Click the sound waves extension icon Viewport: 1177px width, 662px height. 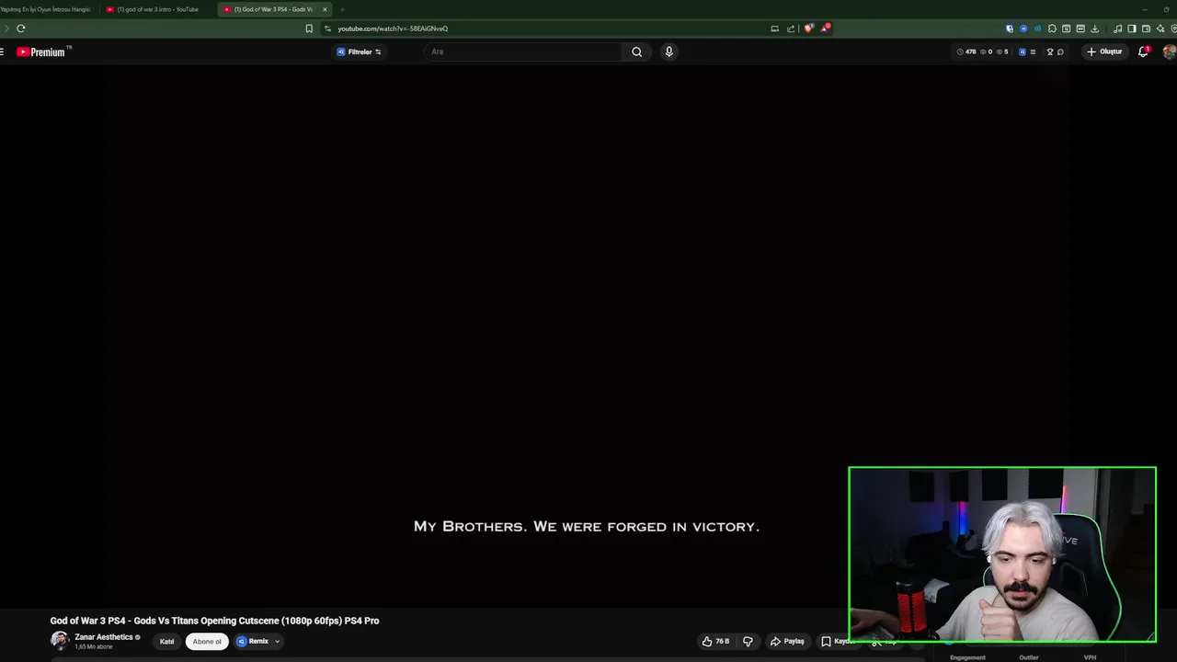pos(1037,29)
